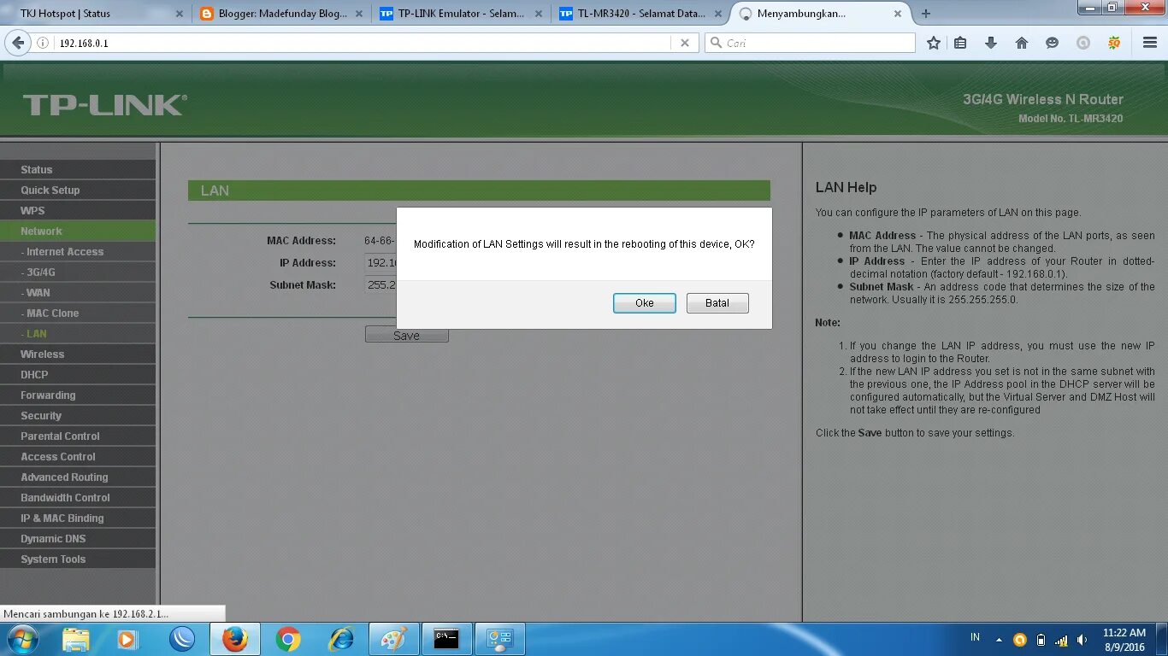Open the site information icon in address bar

pos(44,43)
